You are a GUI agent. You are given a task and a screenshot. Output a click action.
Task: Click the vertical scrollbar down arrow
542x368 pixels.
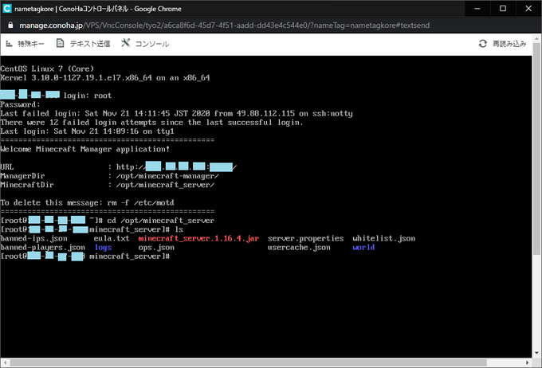pyautogui.click(x=536, y=353)
